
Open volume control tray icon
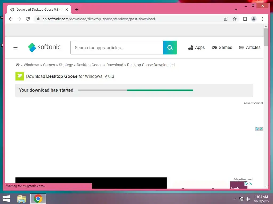coord(248,199)
